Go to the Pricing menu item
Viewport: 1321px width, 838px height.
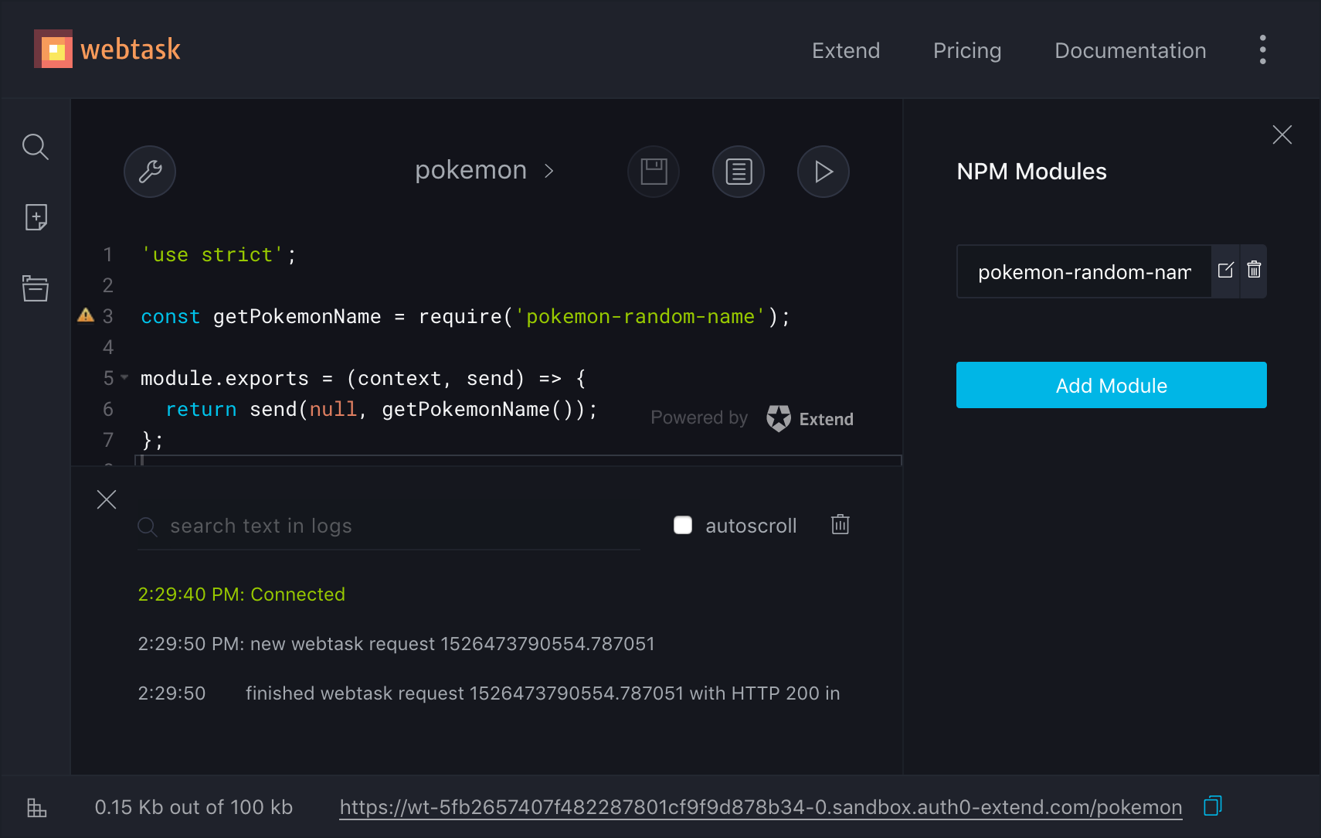[x=967, y=50]
